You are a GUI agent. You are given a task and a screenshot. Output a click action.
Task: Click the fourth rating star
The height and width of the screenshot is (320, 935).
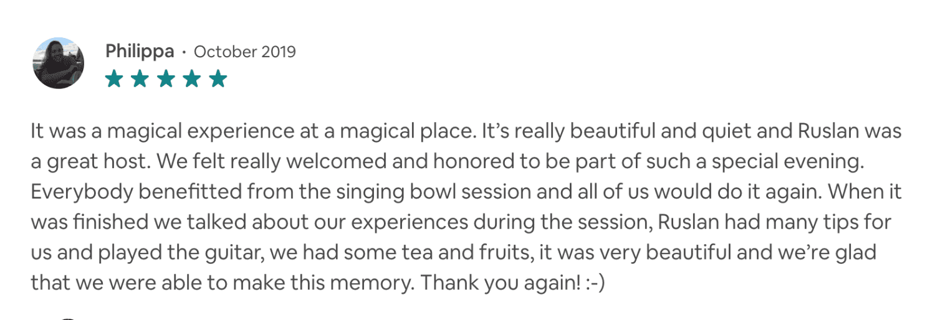click(x=192, y=79)
